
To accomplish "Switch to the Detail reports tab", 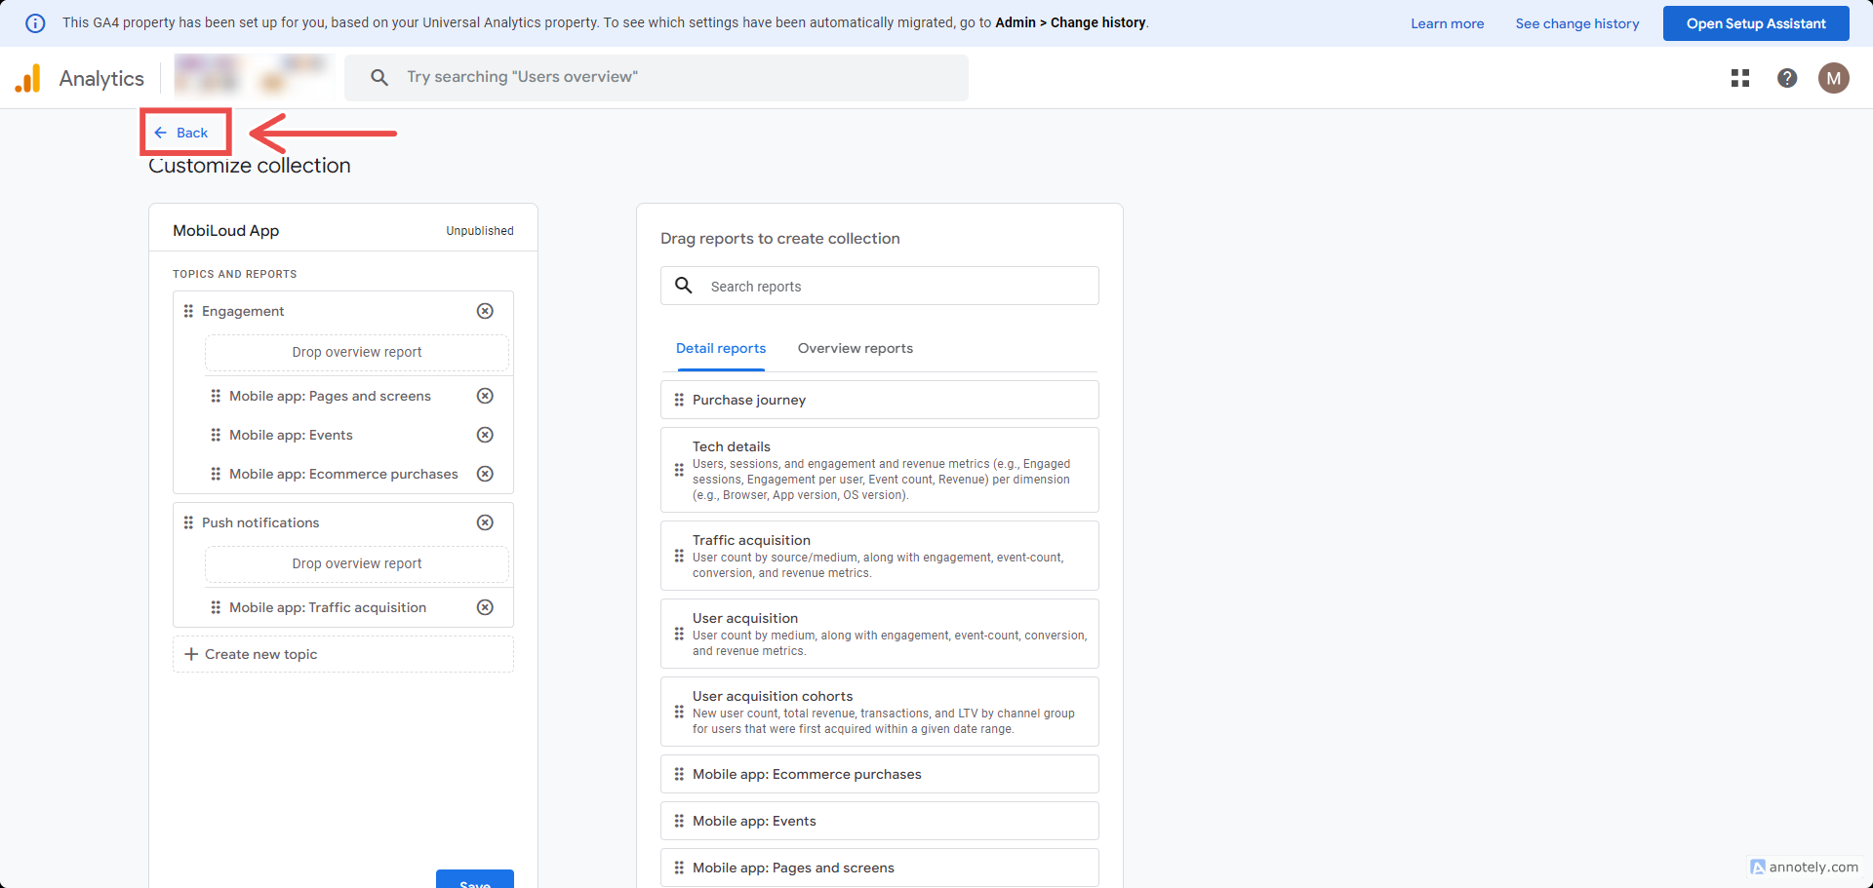I will [x=721, y=349].
